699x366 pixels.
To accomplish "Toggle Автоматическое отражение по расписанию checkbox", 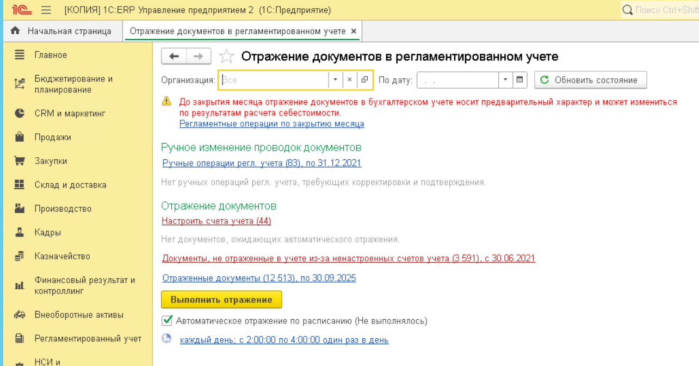I will (x=168, y=321).
